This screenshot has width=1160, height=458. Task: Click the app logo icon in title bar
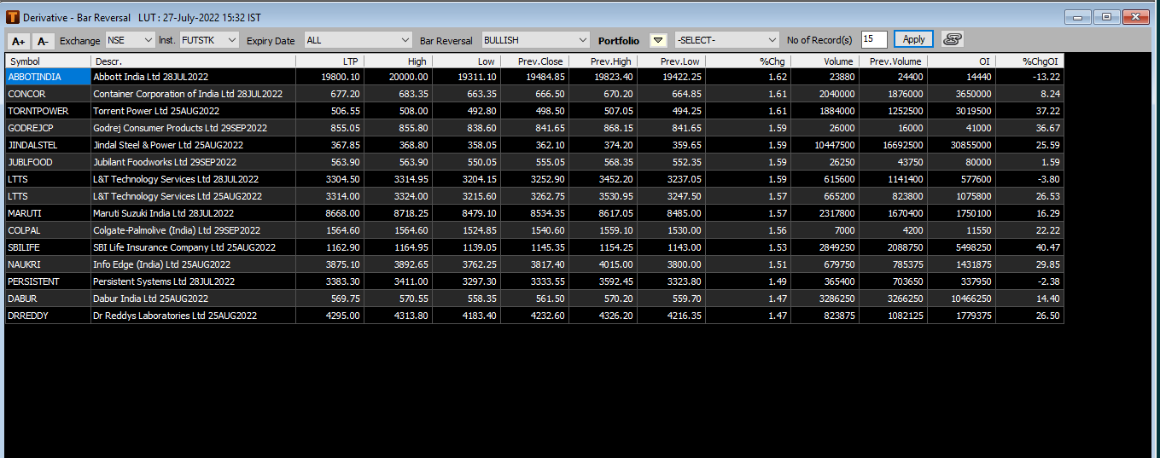(13, 16)
